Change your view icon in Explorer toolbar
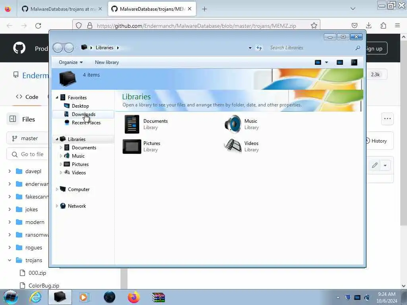The height and width of the screenshot is (305, 407). click(318, 62)
